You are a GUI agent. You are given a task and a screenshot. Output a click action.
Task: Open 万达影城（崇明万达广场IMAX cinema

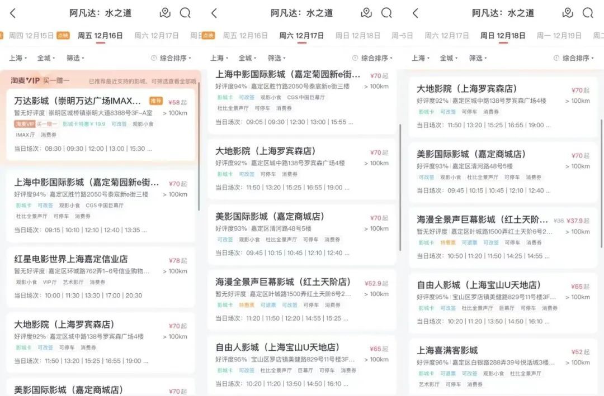point(101,125)
